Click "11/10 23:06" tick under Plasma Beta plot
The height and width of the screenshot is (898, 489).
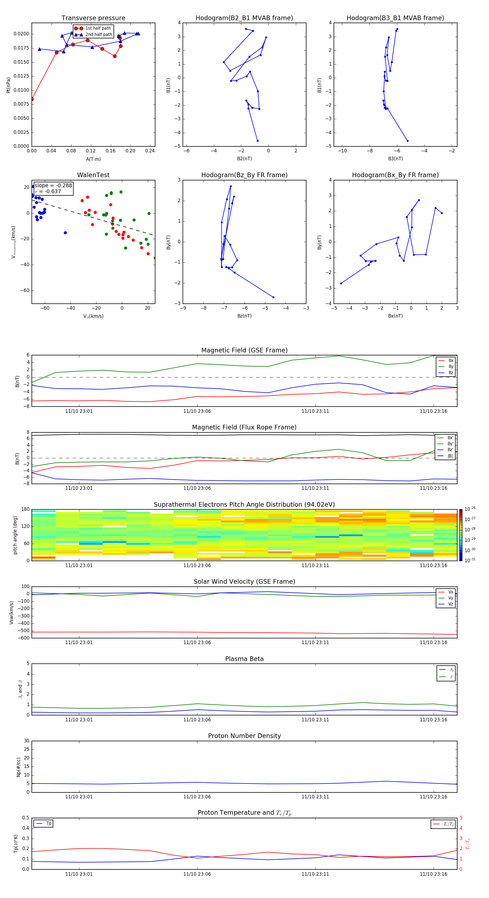(x=197, y=720)
